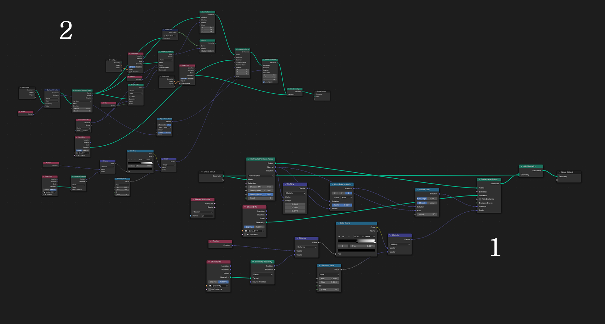Open the Float type dropdown in the large Random Value node
605x324 pixels.
[329, 275]
